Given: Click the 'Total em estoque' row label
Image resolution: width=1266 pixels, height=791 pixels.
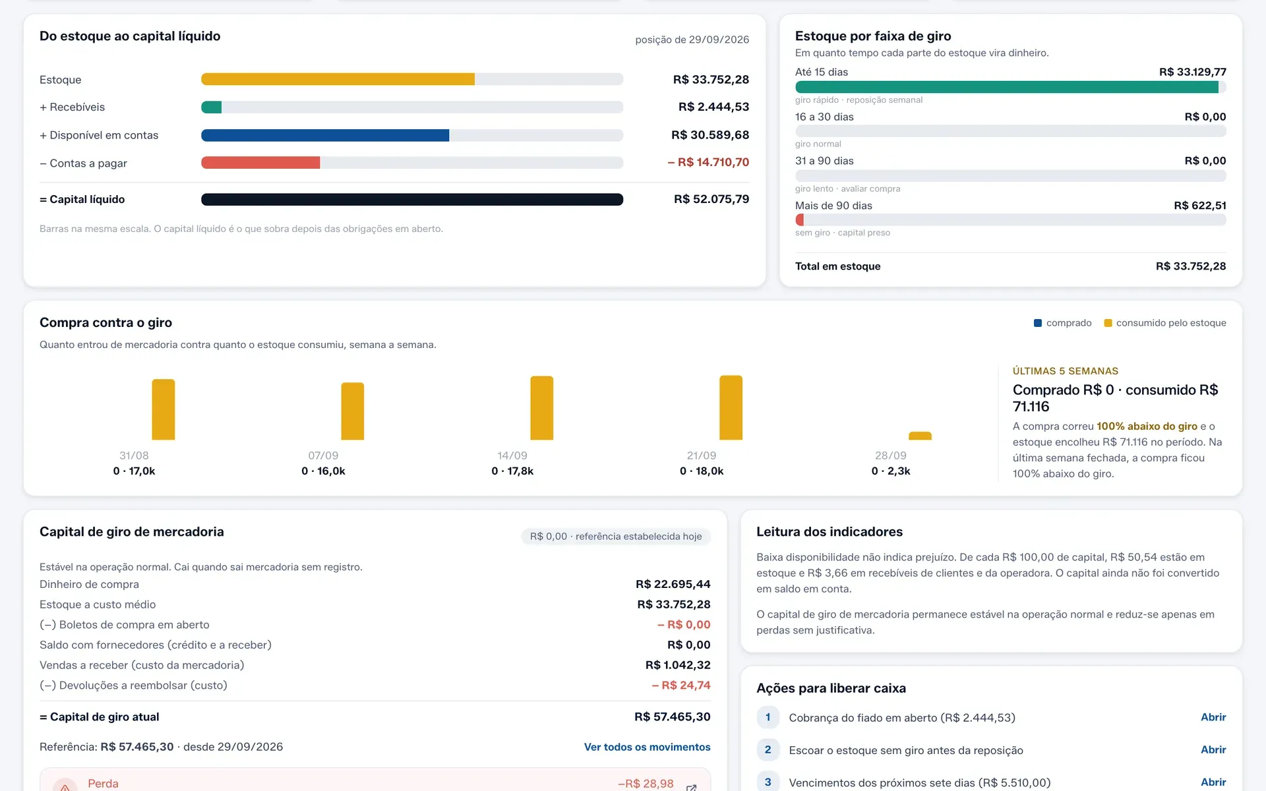Looking at the screenshot, I should (838, 266).
